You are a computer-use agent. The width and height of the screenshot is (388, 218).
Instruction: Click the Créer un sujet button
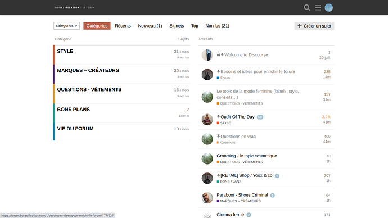[314, 26]
